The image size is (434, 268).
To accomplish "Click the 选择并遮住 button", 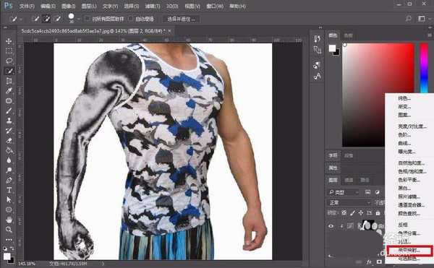I will (x=181, y=19).
